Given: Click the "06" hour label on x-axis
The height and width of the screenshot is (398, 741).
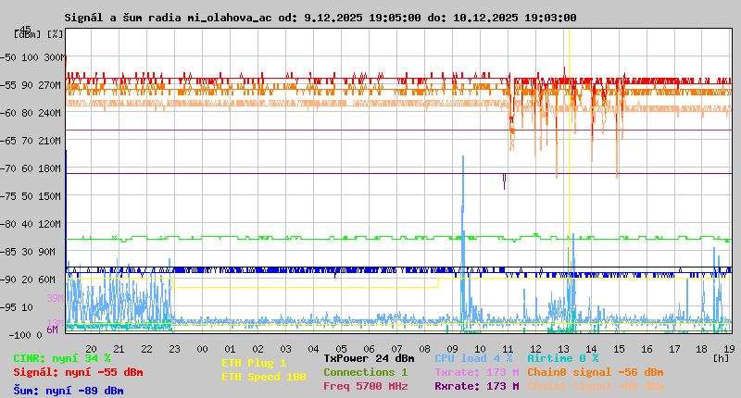Looking at the screenshot, I should click(x=369, y=349).
